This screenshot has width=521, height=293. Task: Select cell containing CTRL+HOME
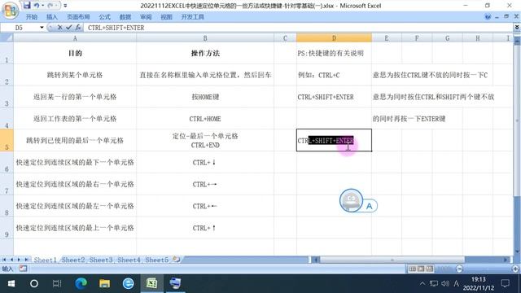click(205, 119)
